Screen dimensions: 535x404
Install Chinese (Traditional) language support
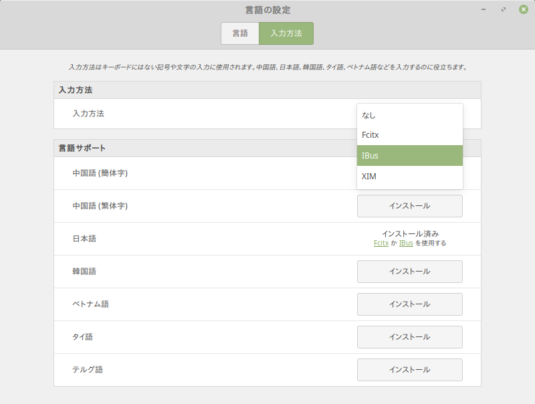click(x=409, y=206)
